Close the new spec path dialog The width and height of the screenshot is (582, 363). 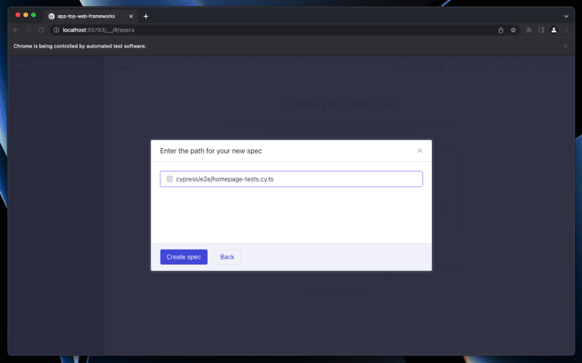point(419,150)
